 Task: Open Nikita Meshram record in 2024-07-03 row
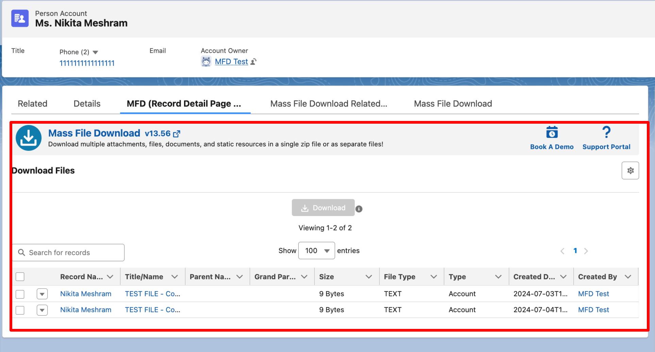pos(86,294)
